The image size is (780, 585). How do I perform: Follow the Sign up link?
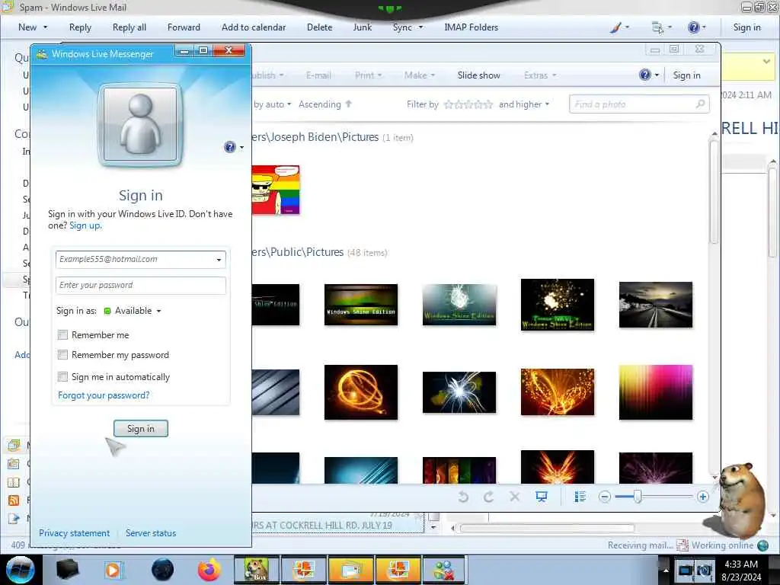(85, 225)
